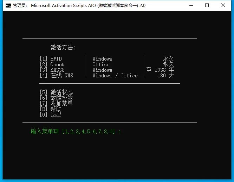
Task: Click 'Windows' in the HWID row
Action: click(x=102, y=59)
